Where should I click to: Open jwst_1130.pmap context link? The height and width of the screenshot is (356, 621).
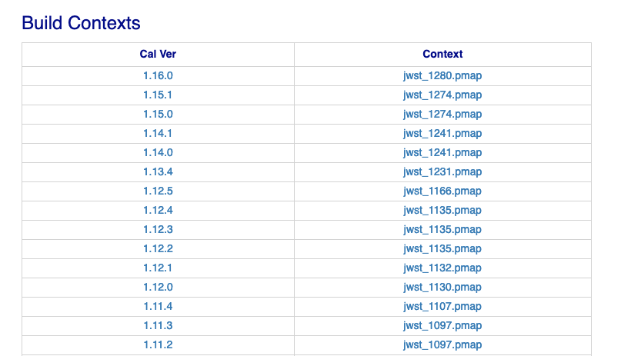442,287
